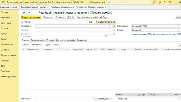Open the Виробництво section
The width and height of the screenshot is (181, 102).
tap(7, 44)
